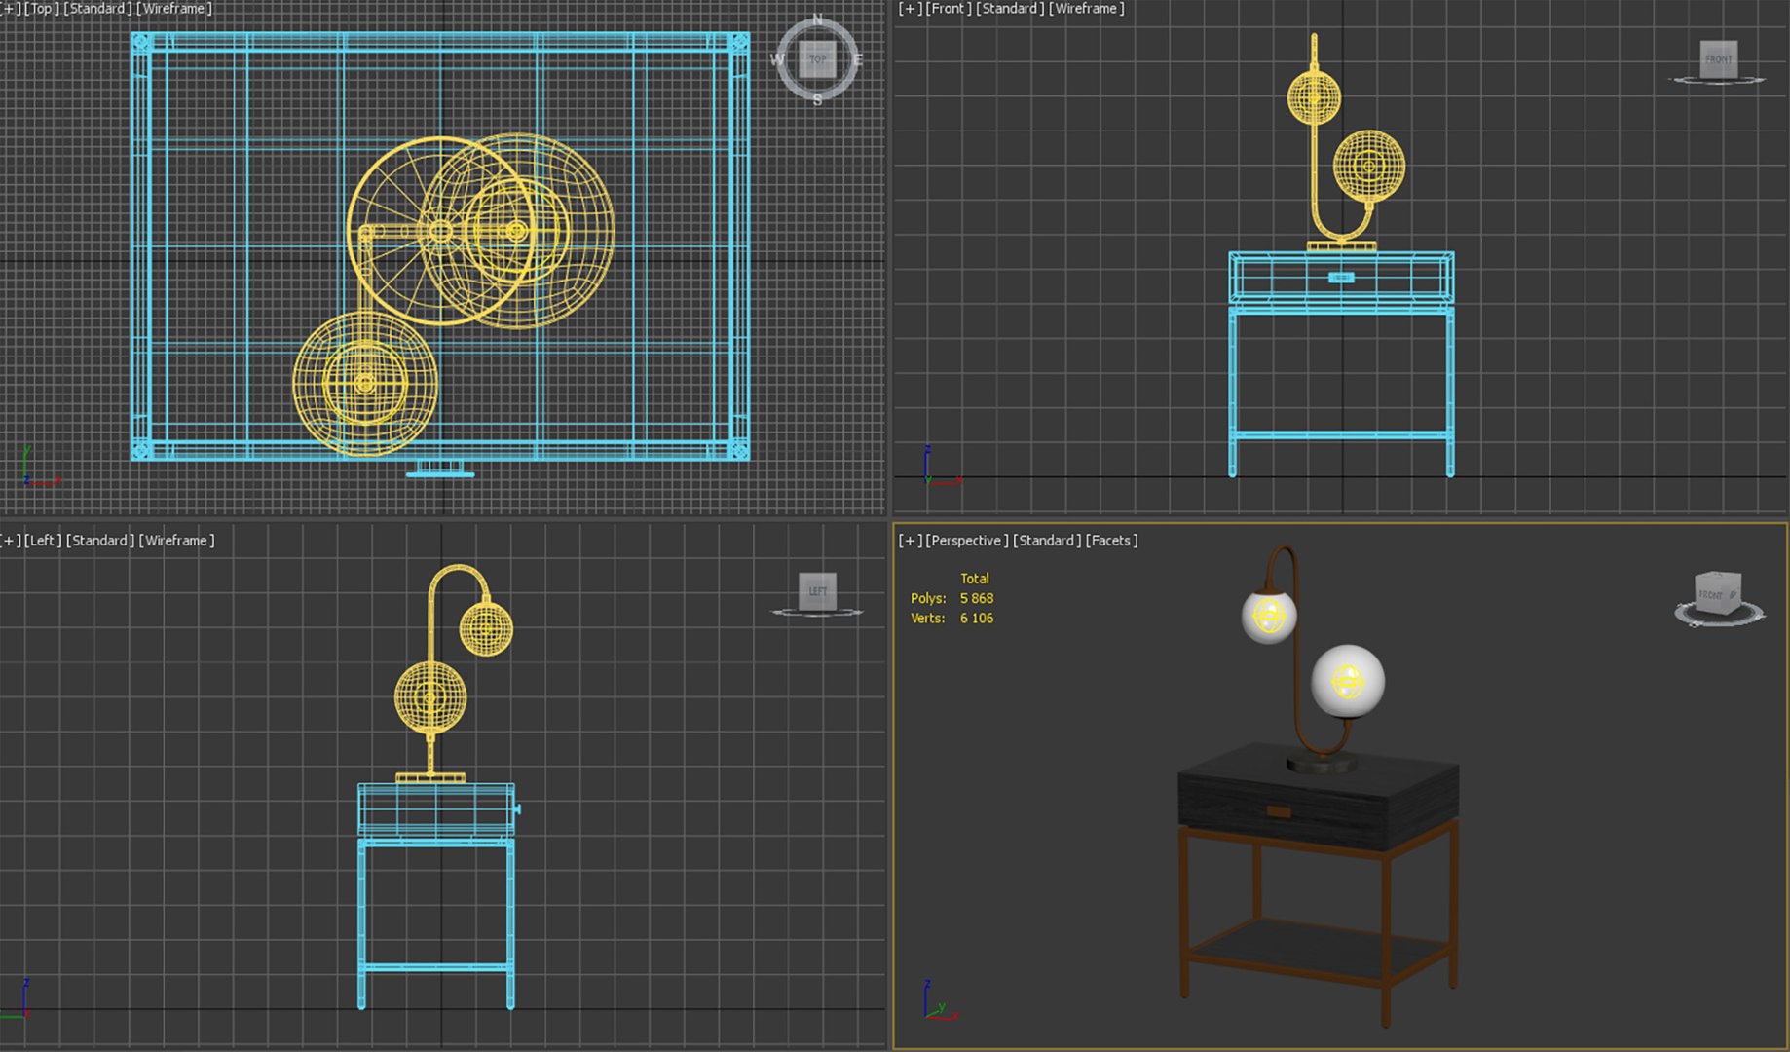Image resolution: width=1790 pixels, height=1052 pixels.
Task: Click the Left viewport ViewCube icon
Action: [x=817, y=591]
